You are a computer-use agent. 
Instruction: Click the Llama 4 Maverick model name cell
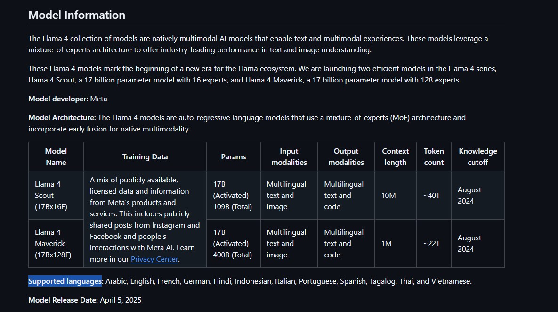(56, 243)
